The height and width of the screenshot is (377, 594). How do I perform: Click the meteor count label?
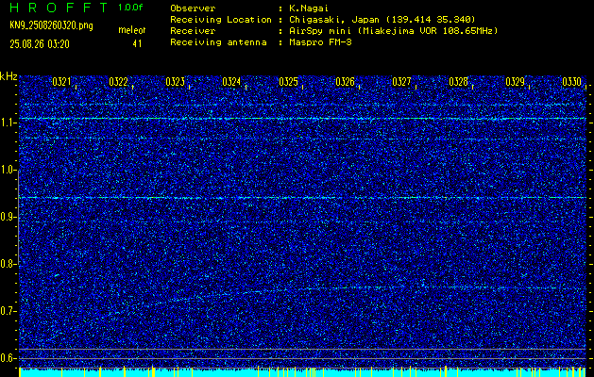(132, 30)
